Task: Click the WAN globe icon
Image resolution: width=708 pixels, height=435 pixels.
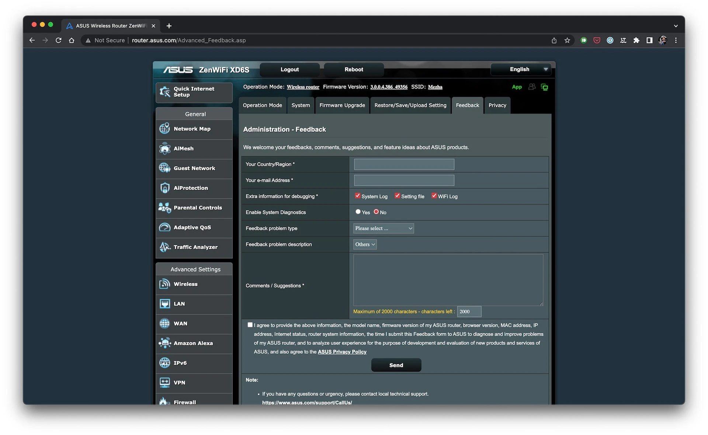Action: 164,323
